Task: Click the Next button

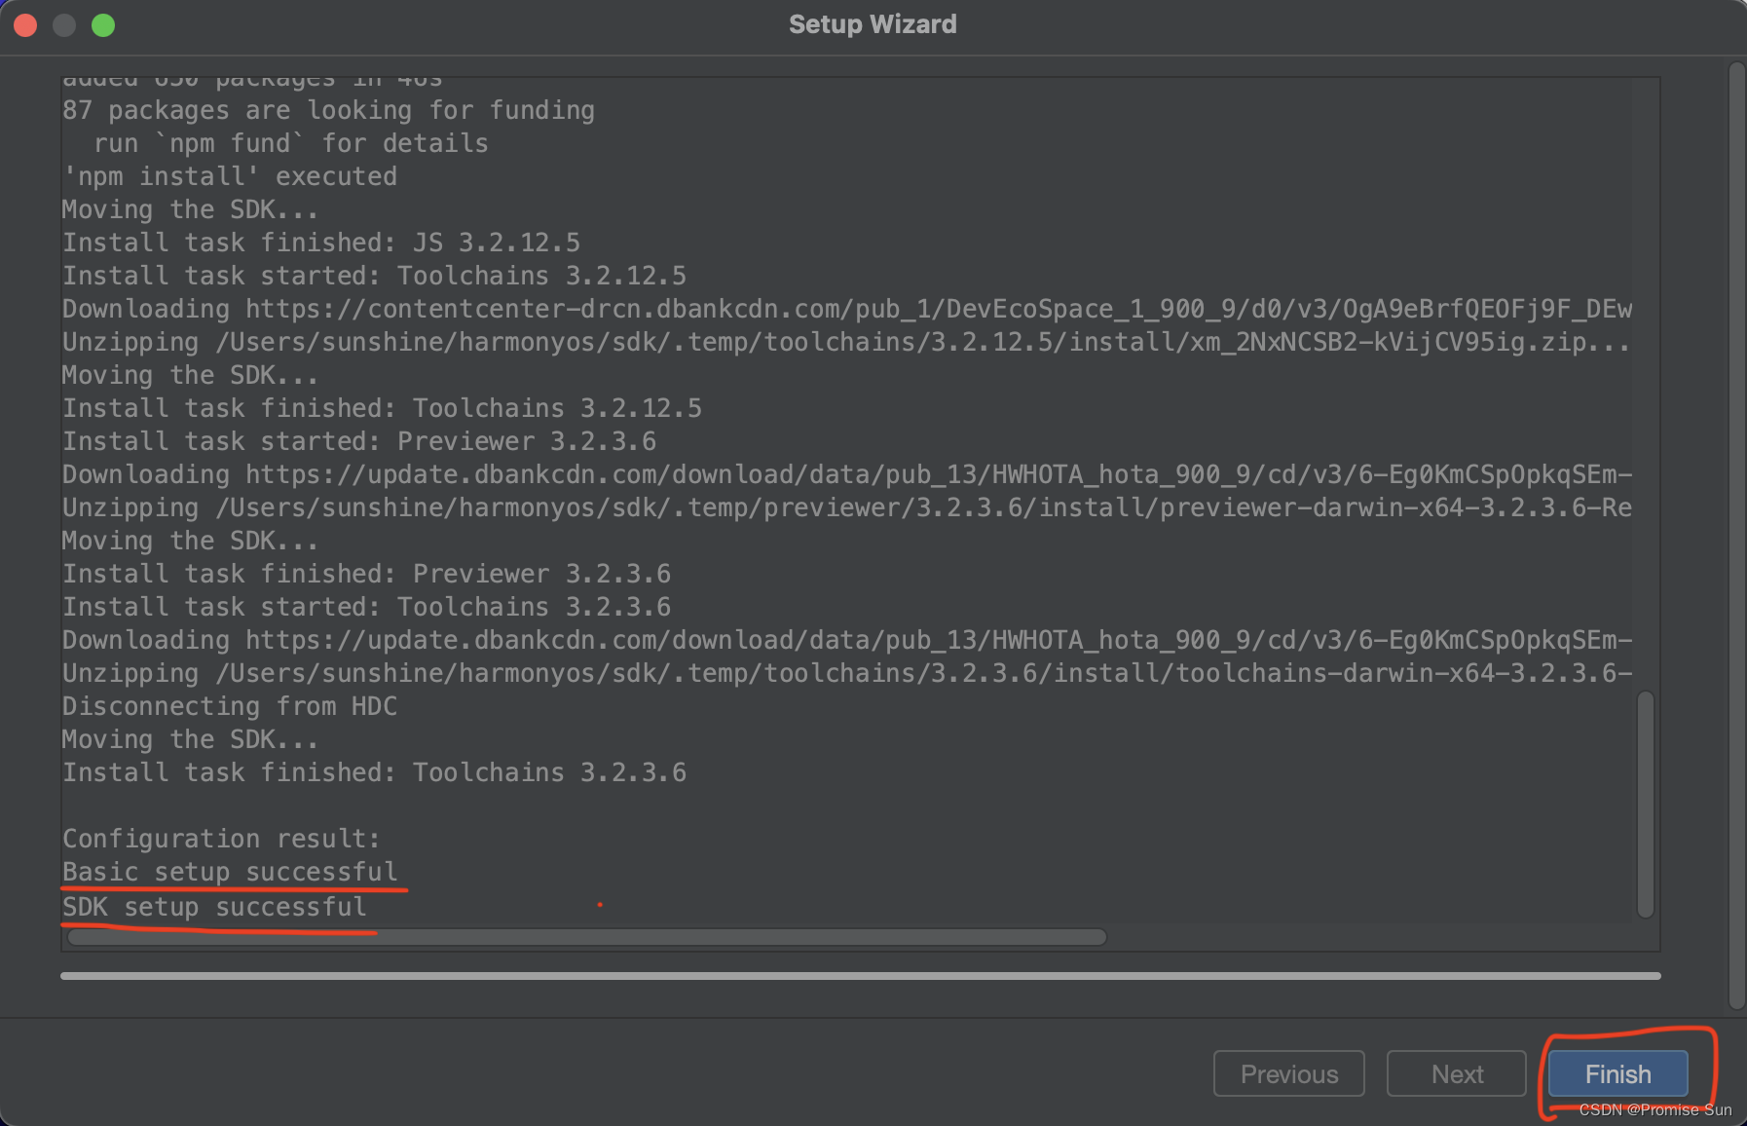Action: pos(1457,1073)
